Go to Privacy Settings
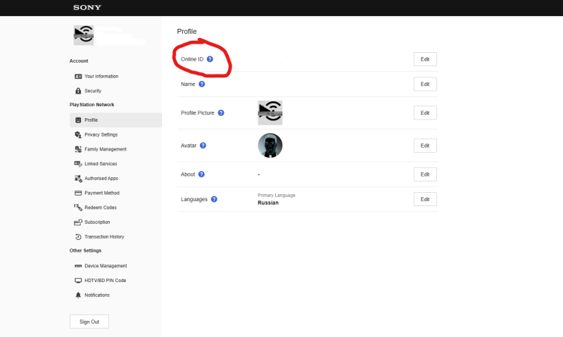Image resolution: width=563 pixels, height=337 pixels. point(101,134)
